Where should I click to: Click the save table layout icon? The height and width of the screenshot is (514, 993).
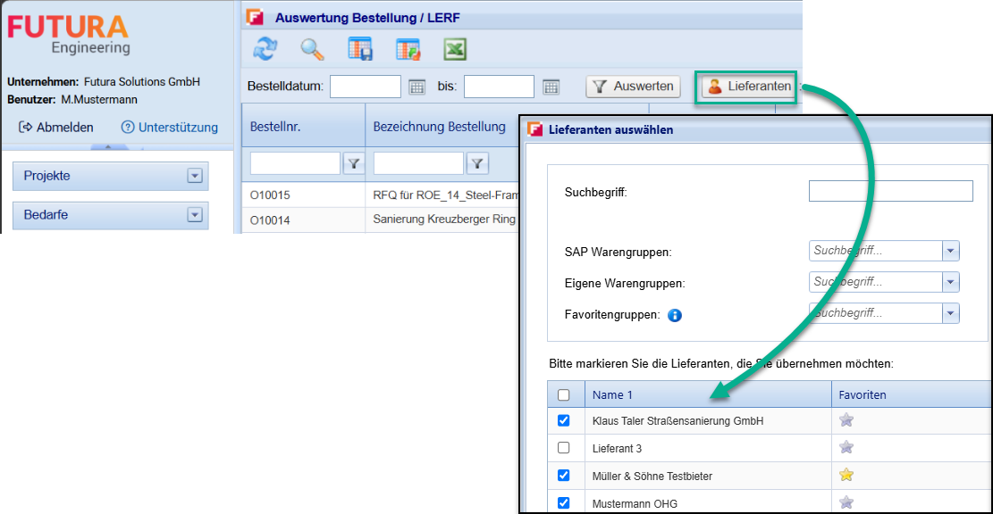(360, 49)
